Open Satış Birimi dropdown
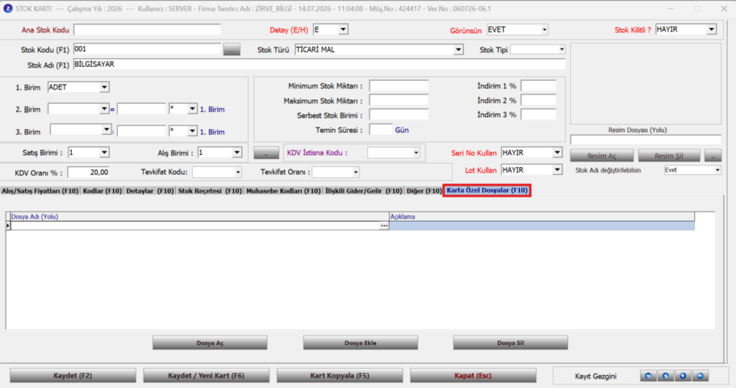The height and width of the screenshot is (388, 736). (x=104, y=152)
